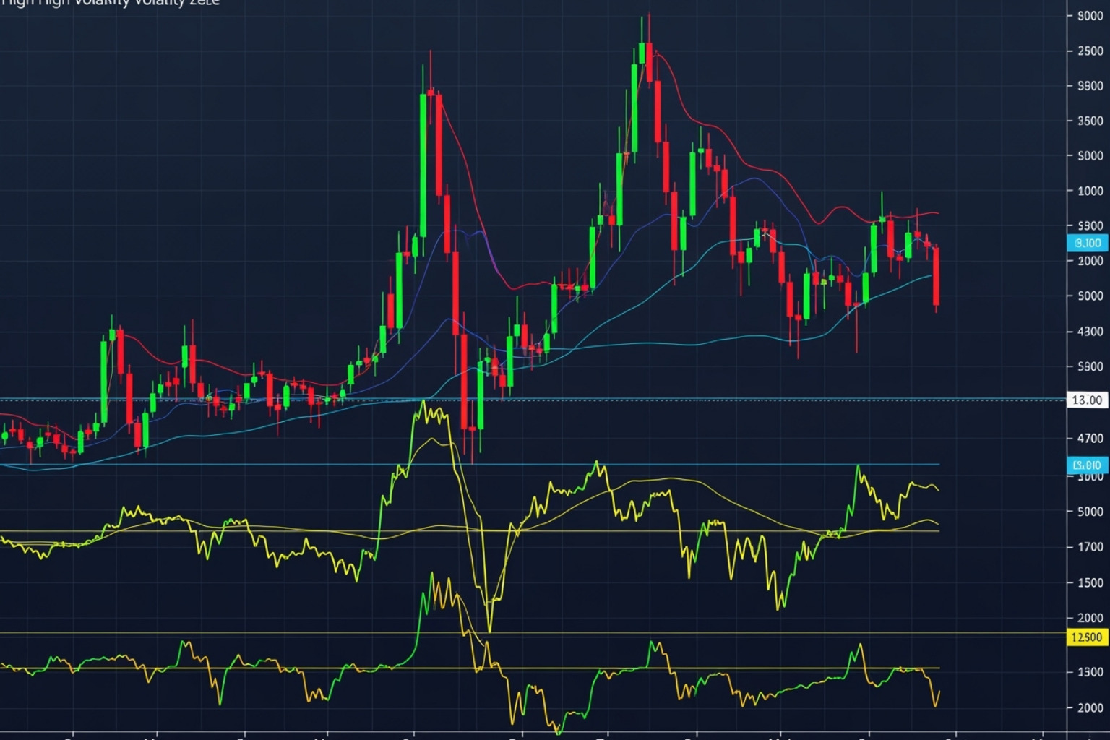Viewport: 1110px width, 740px height.
Task: Click the yellow 12500 axis label
Action: 1086,637
